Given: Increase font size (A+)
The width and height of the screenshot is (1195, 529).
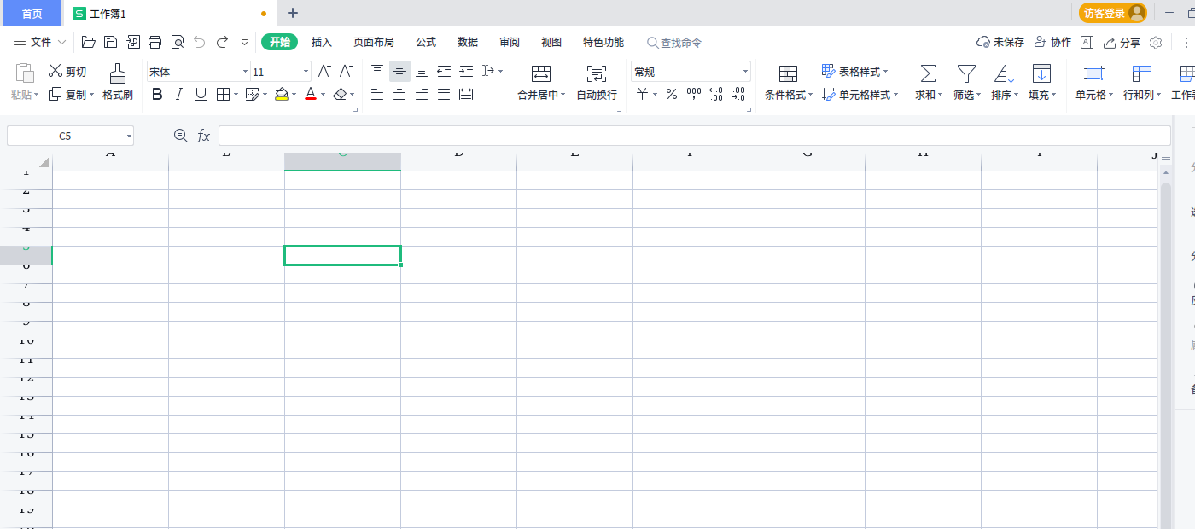Looking at the screenshot, I should pos(324,72).
